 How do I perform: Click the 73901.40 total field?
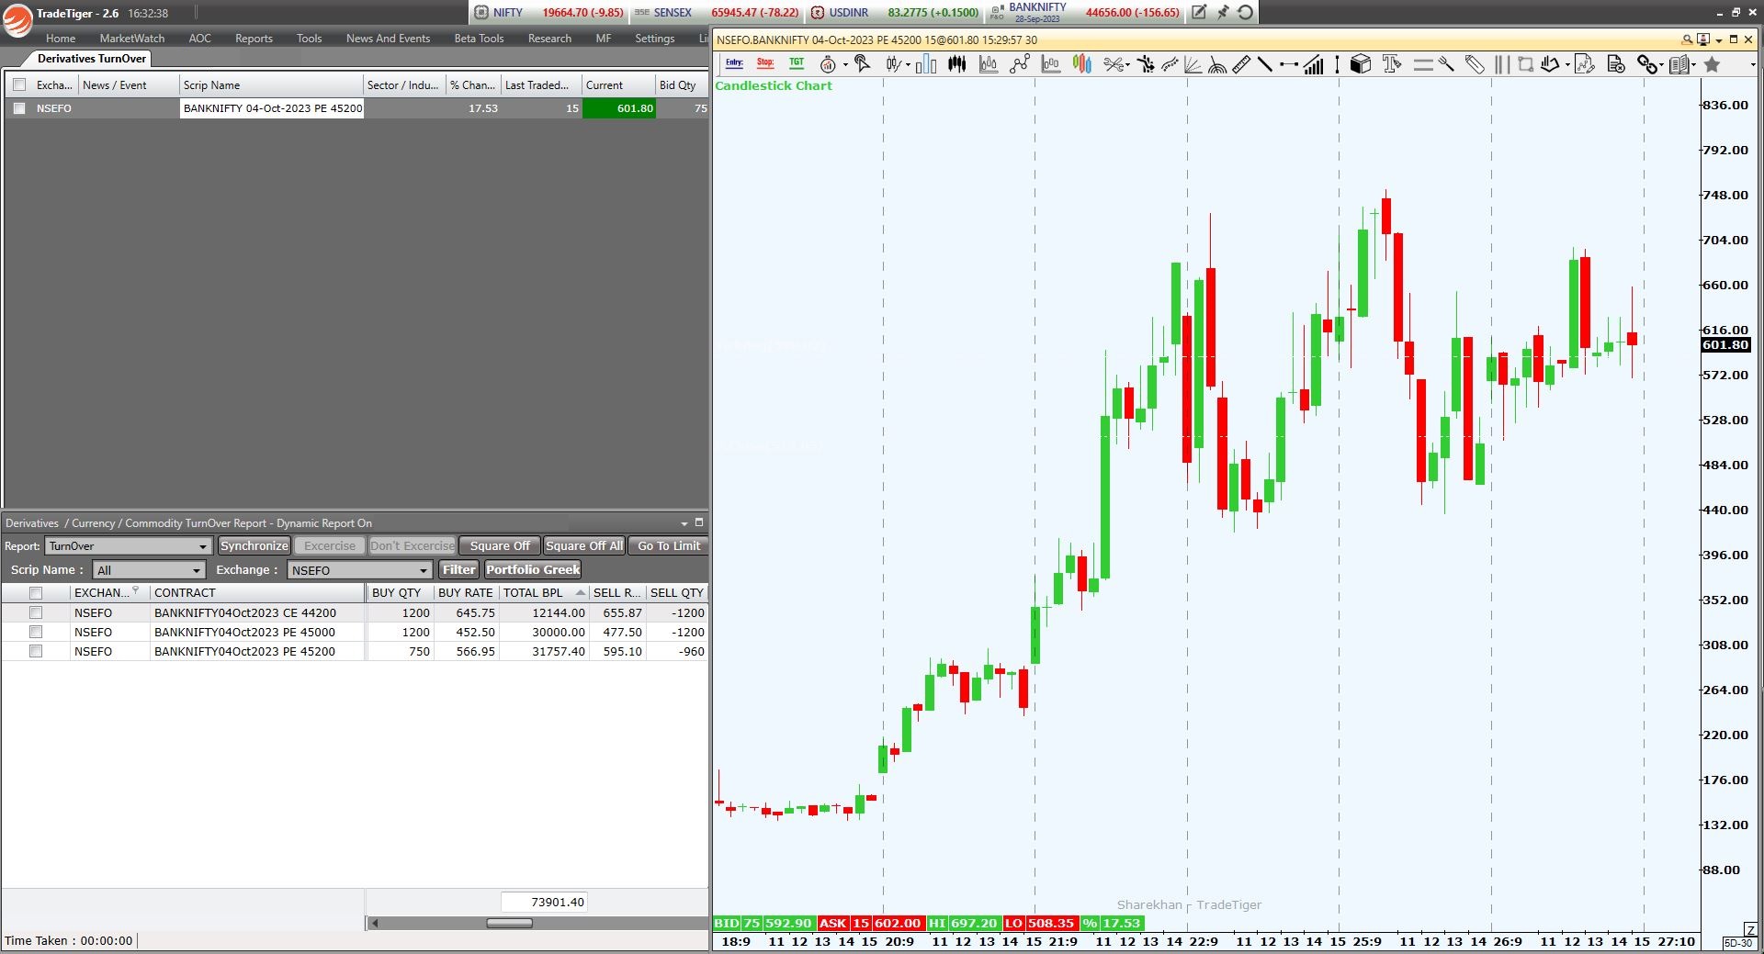tap(544, 903)
